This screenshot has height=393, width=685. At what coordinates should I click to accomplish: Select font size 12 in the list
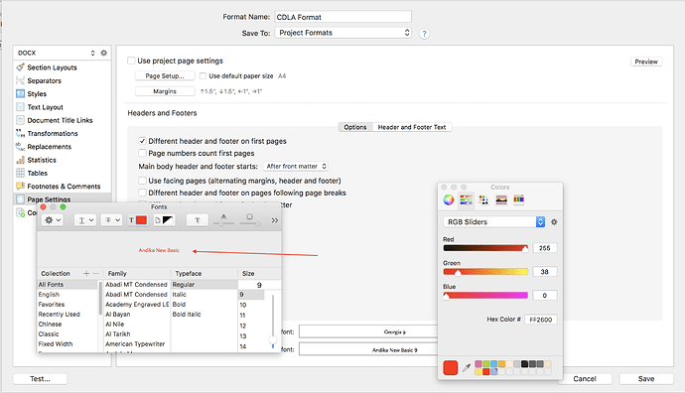coord(243,326)
